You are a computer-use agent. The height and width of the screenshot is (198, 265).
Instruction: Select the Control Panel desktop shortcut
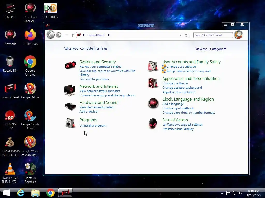coord(10,91)
